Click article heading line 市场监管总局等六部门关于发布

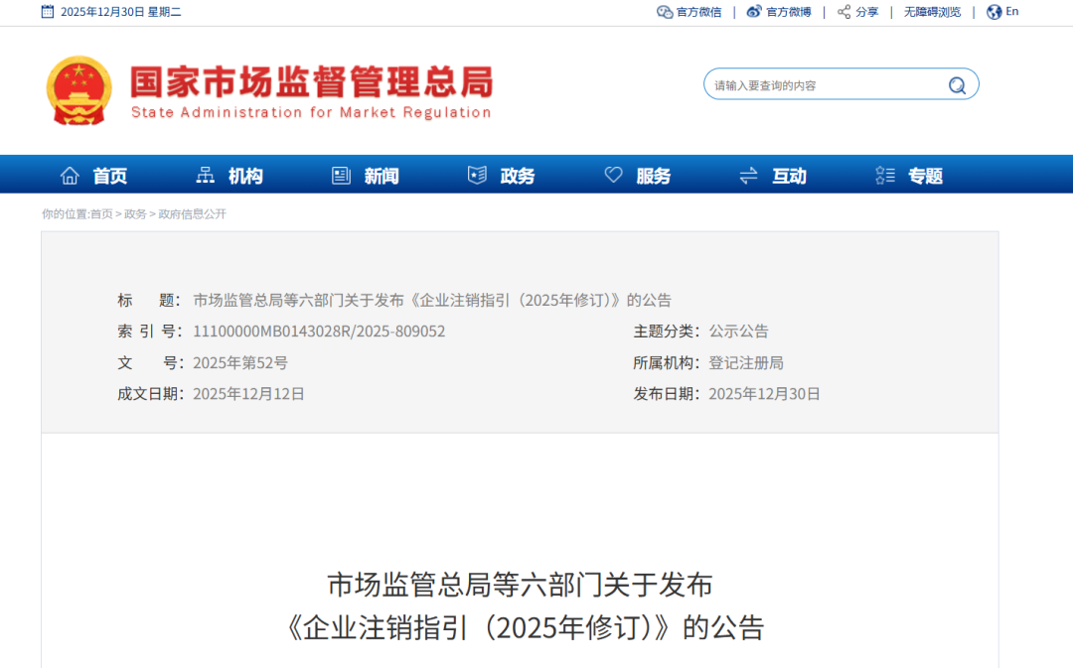pyautogui.click(x=520, y=585)
